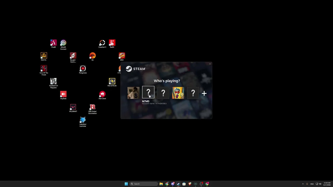This screenshot has height=187, width=333.
Task: Select the Resident Evil Requiem icon
Action: [x=54, y=83]
